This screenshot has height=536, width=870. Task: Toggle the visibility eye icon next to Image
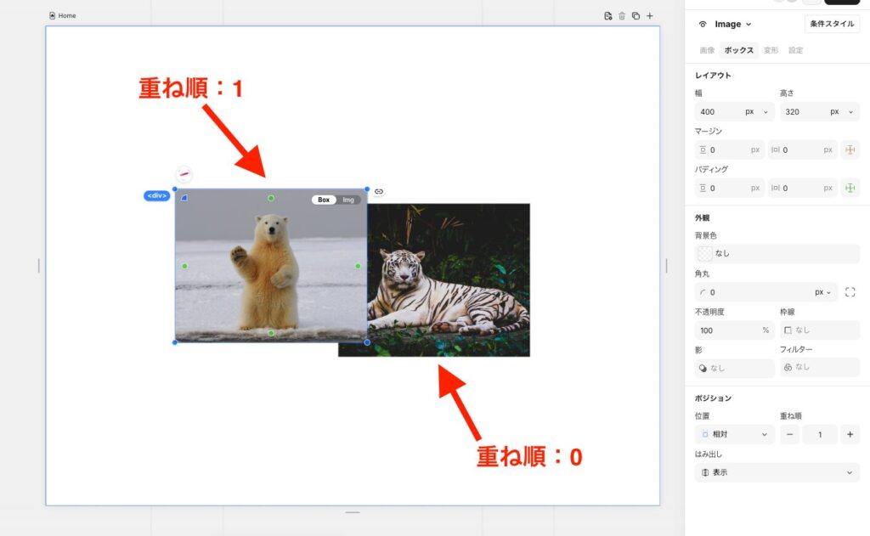[x=703, y=25]
